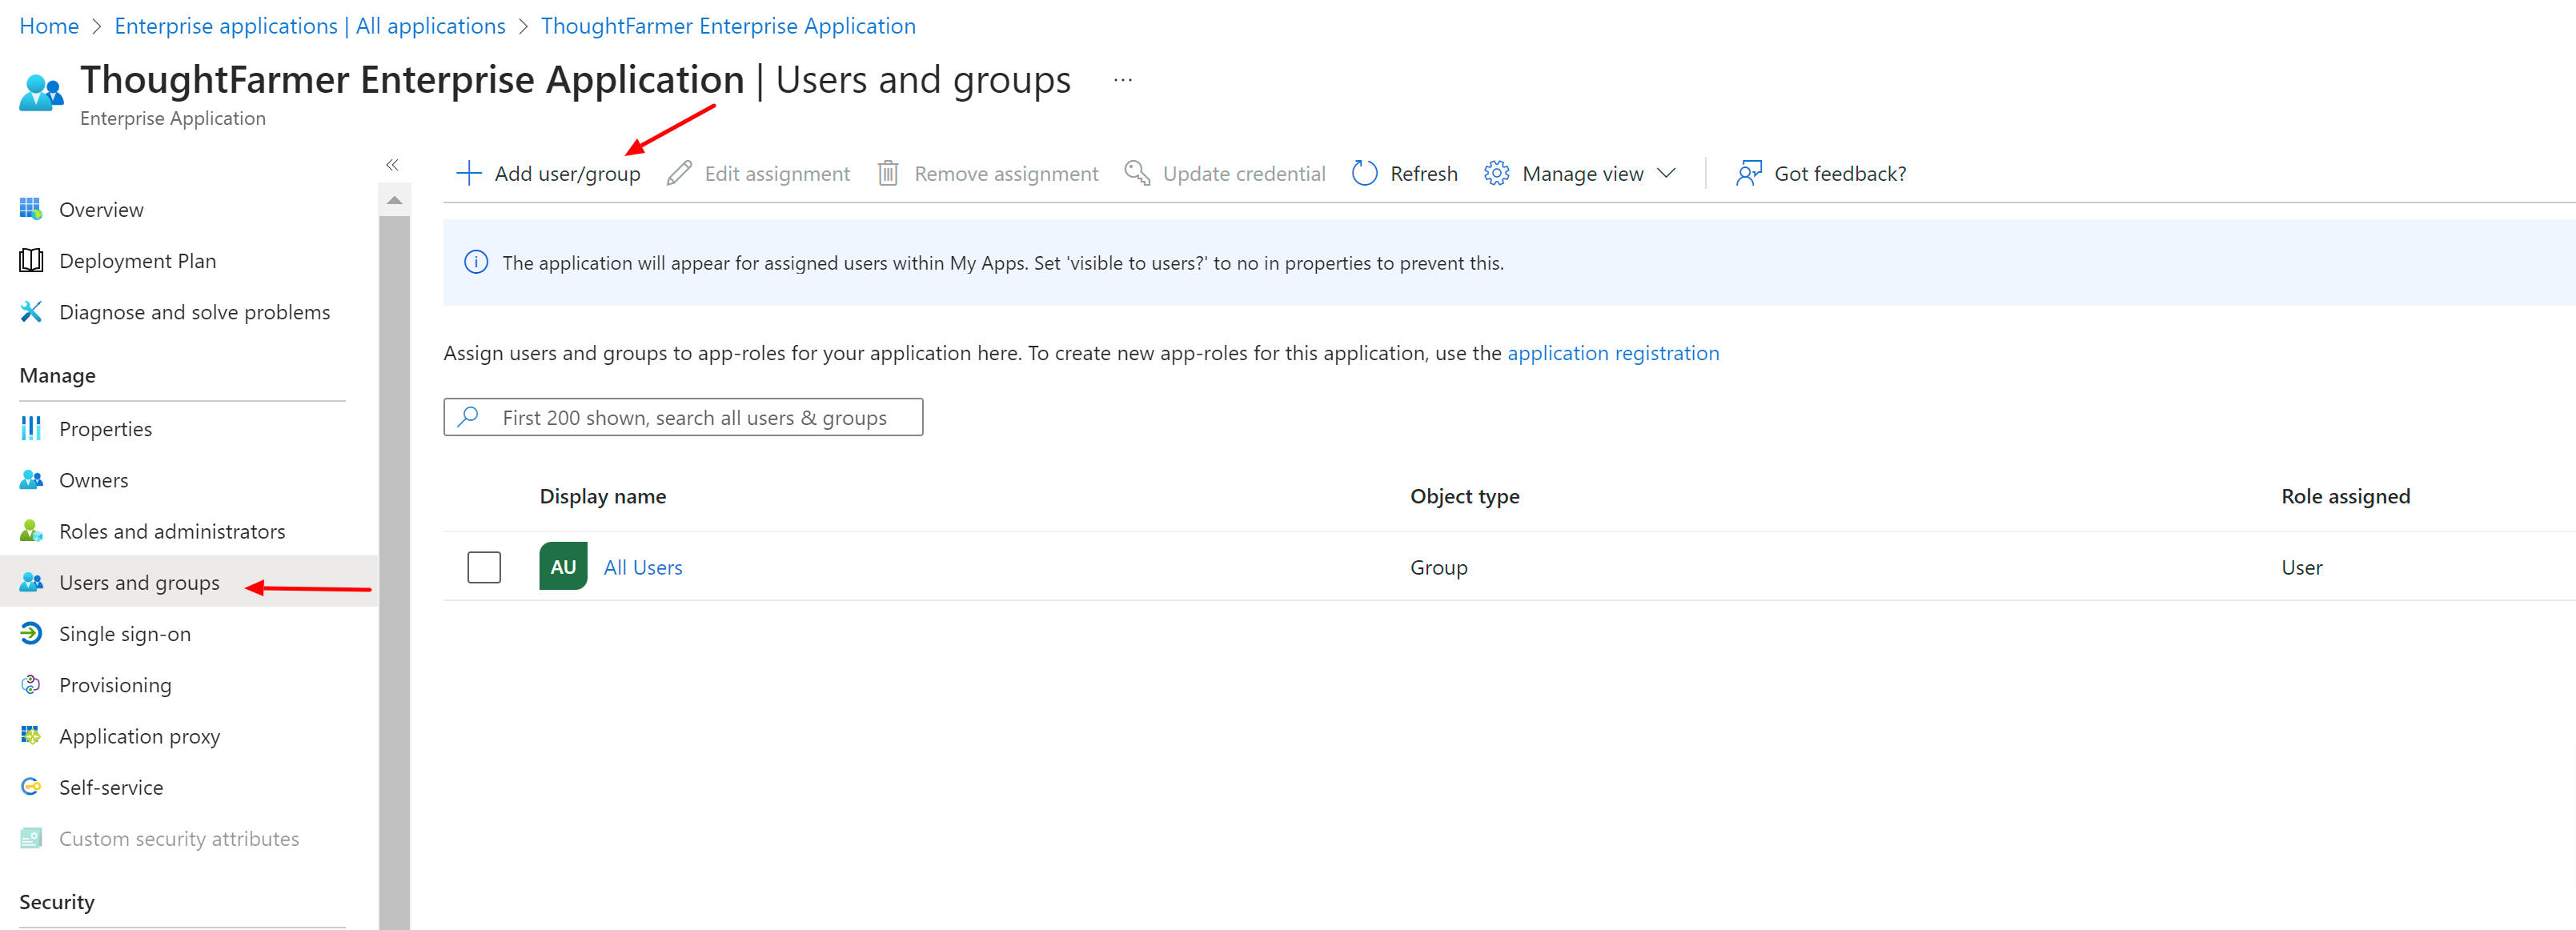Click the Properties bars icon
The height and width of the screenshot is (930, 2576).
coord(31,428)
